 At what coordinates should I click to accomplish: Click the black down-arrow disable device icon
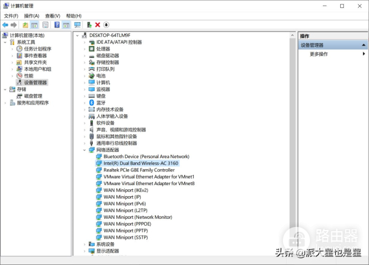click(x=106, y=25)
